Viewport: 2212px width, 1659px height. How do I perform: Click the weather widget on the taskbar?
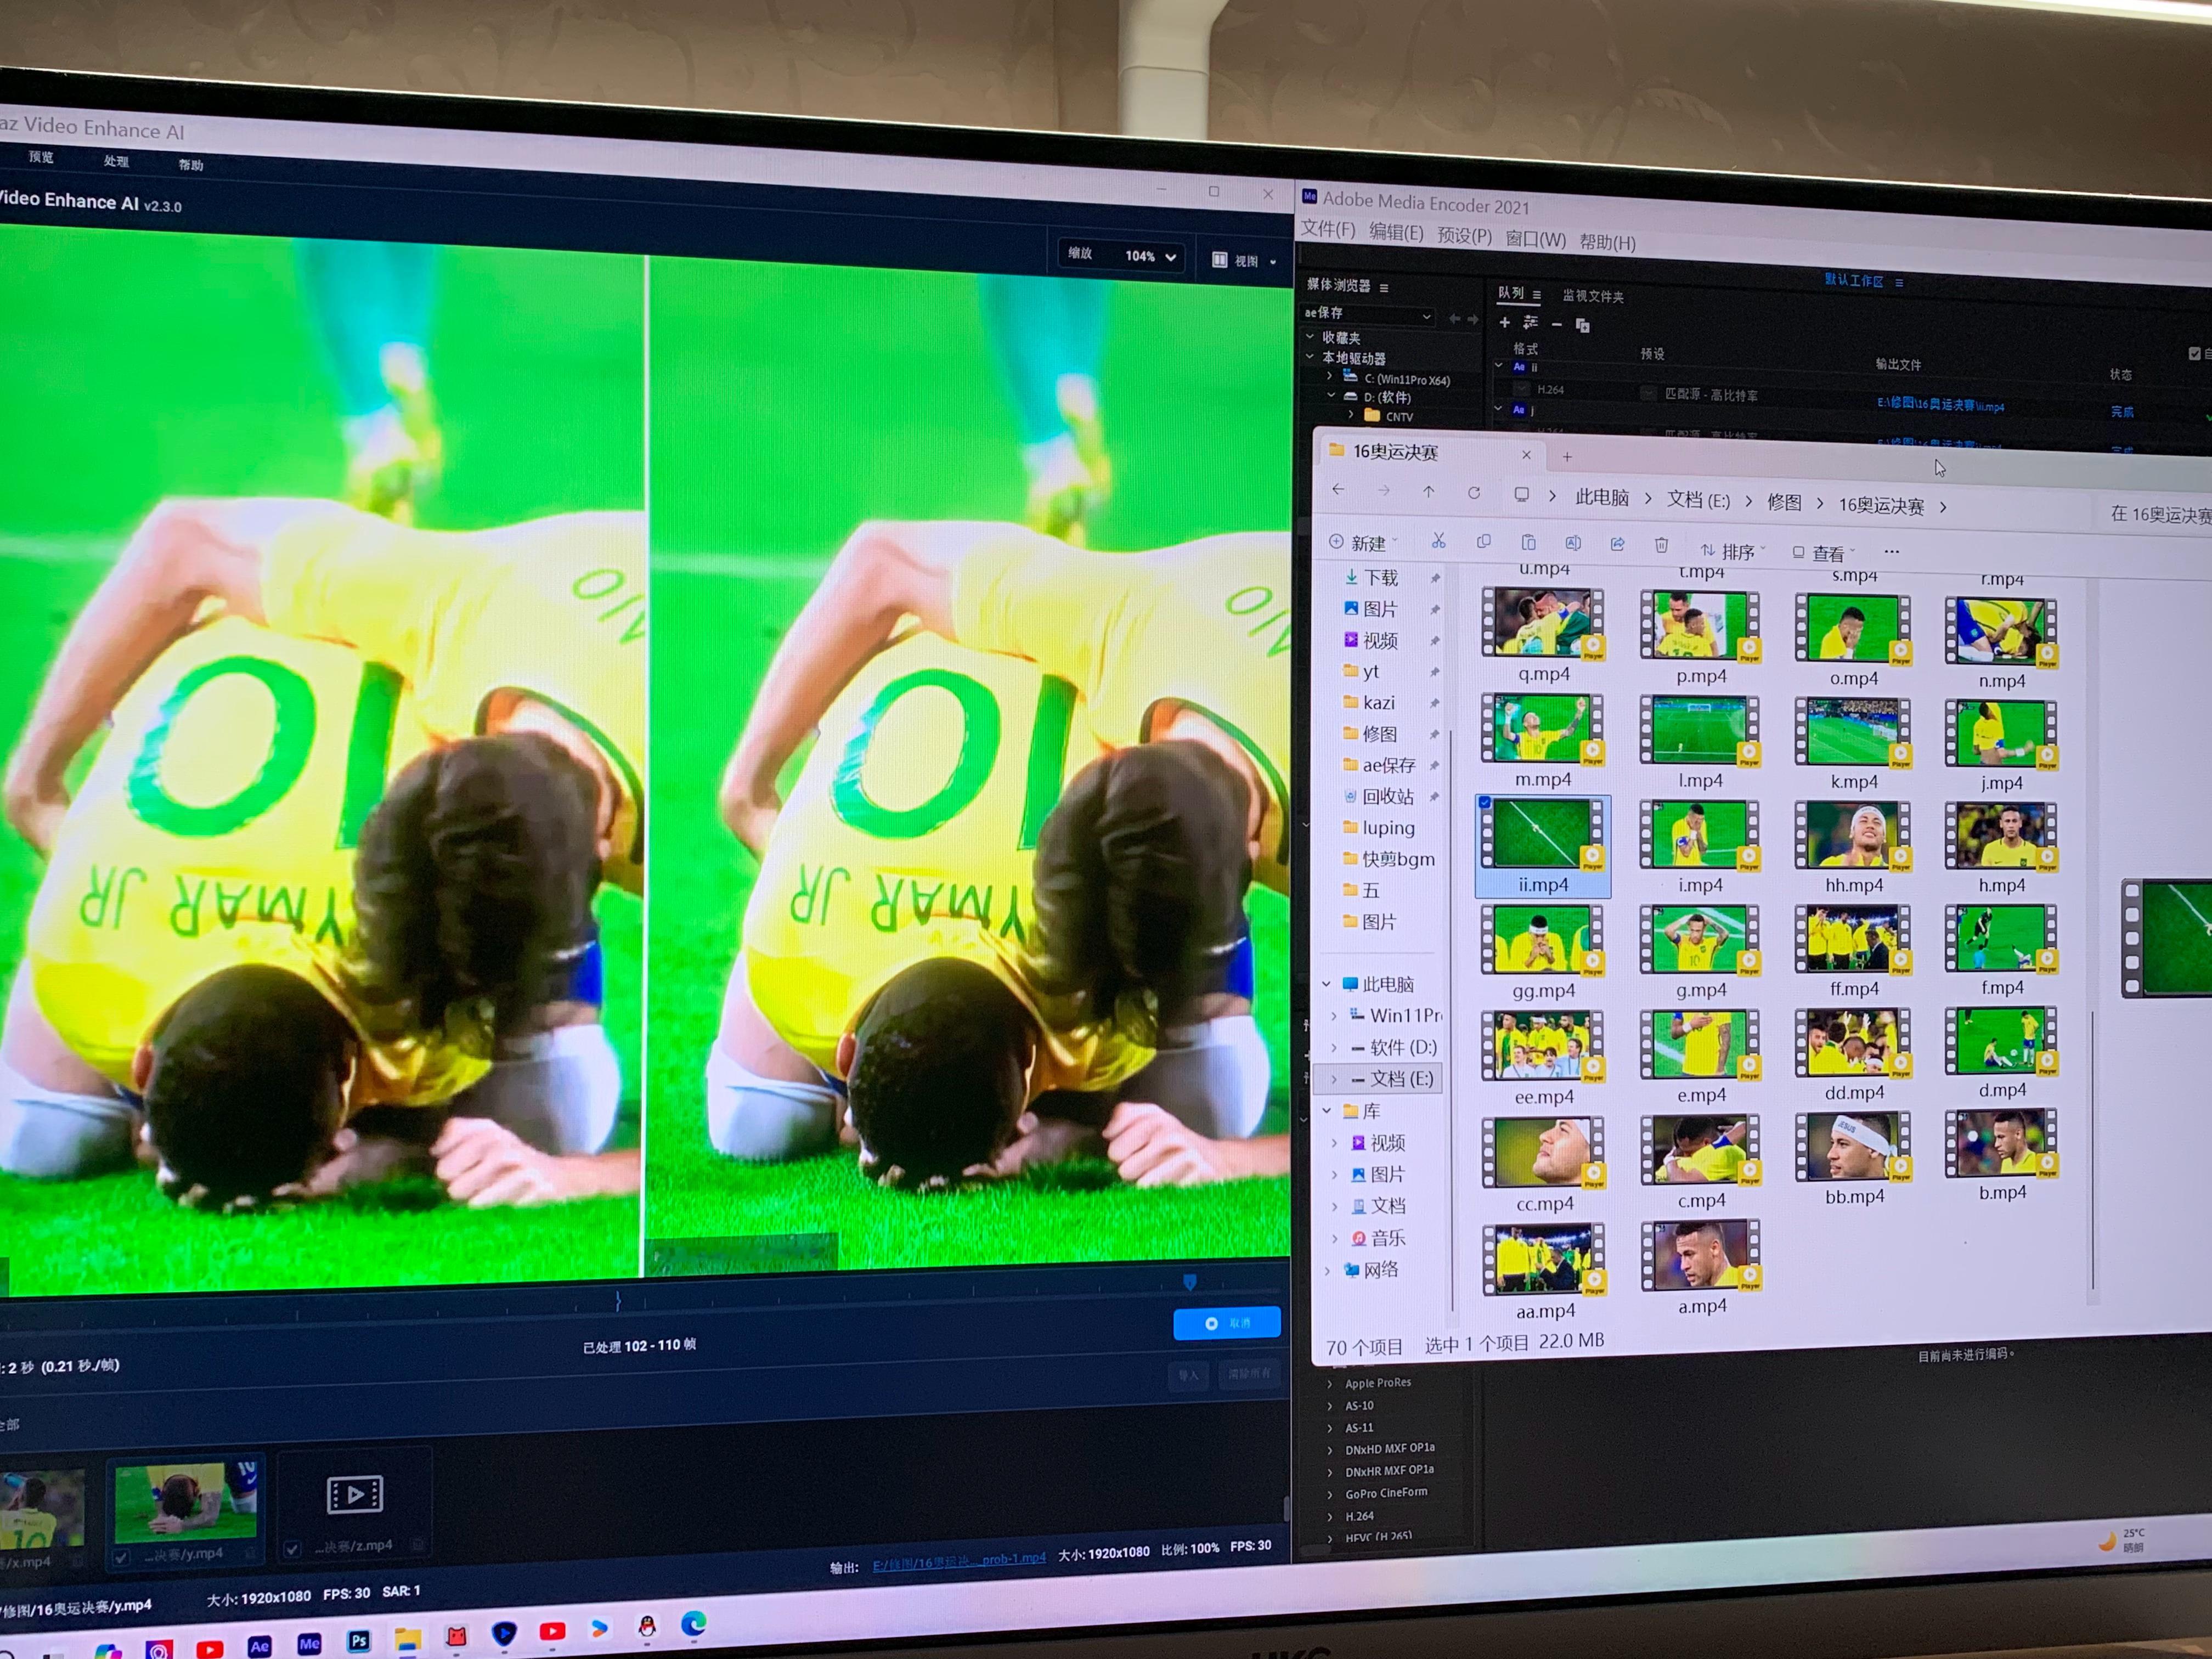2122,1541
